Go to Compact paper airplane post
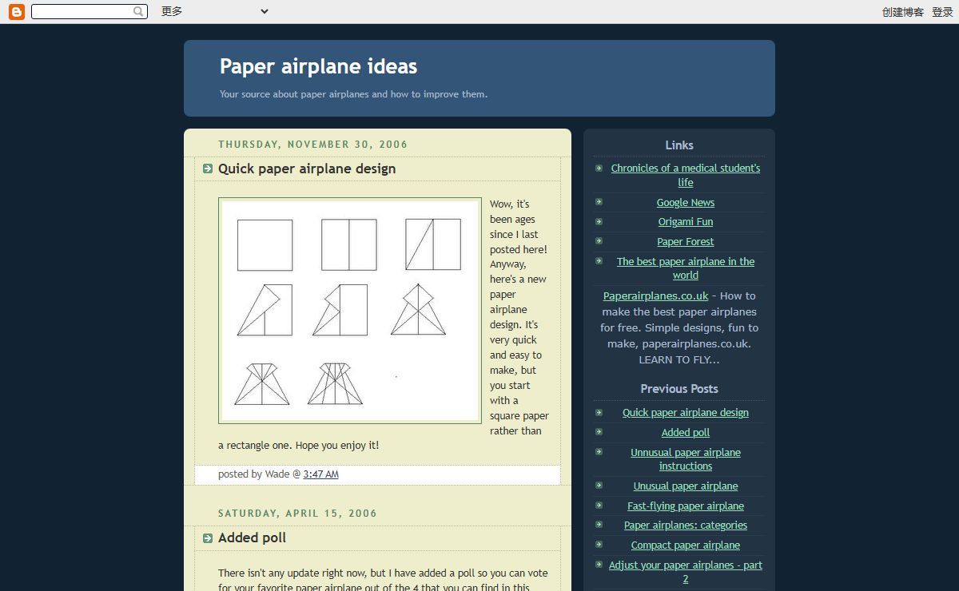 coord(685,545)
